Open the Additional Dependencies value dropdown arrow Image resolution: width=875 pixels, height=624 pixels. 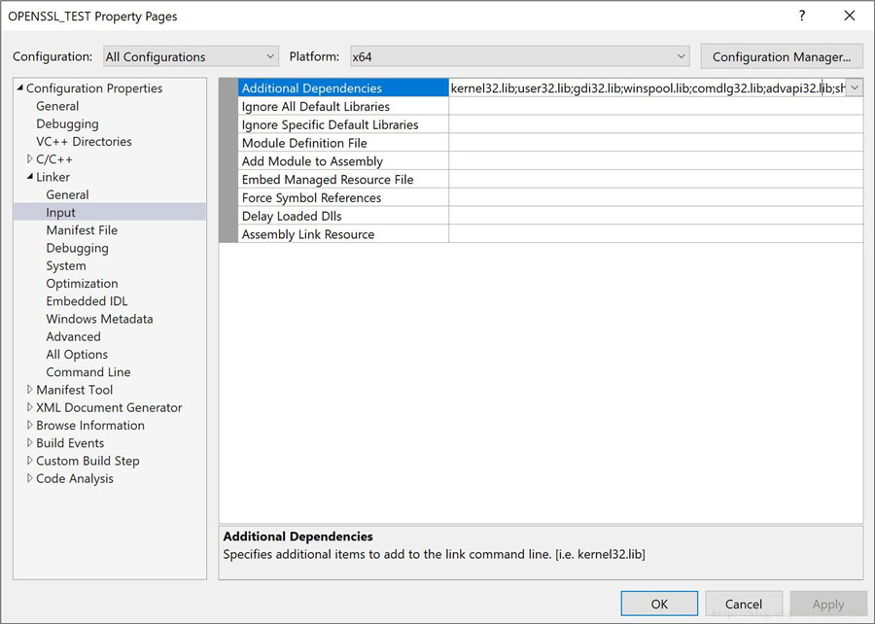coord(855,87)
